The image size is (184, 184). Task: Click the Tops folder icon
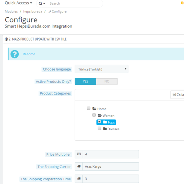pos(105,122)
